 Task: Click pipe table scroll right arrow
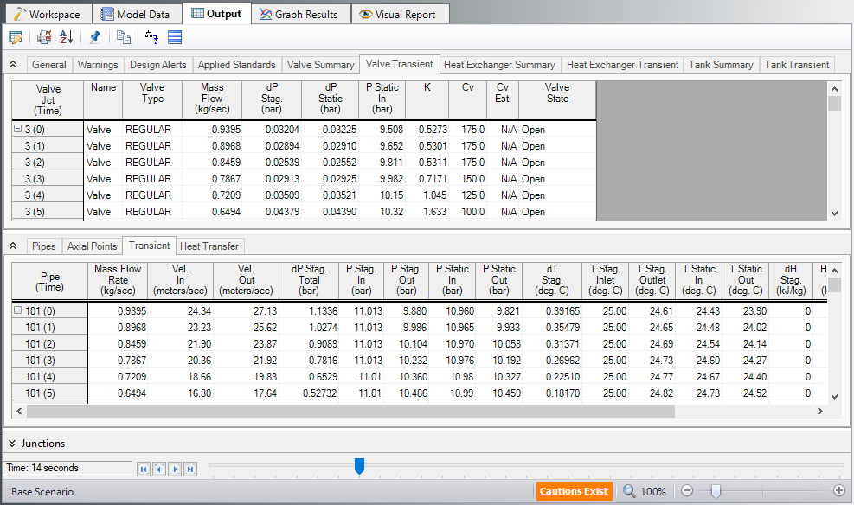820,412
